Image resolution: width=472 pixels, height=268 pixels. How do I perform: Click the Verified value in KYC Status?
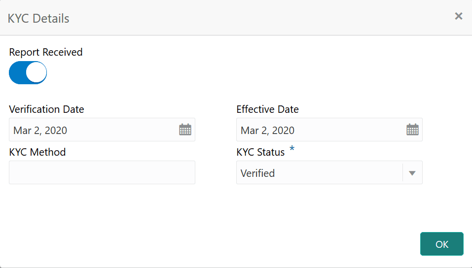coord(258,173)
